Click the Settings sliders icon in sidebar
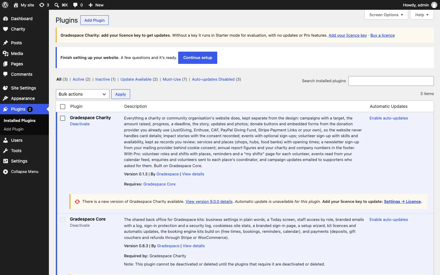The height and width of the screenshot is (275, 440). click(x=5, y=161)
